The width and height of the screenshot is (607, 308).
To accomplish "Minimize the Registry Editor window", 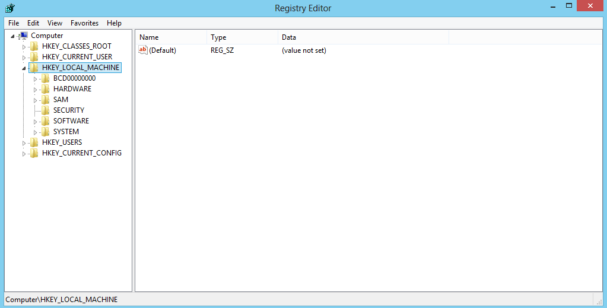I will 553,6.
